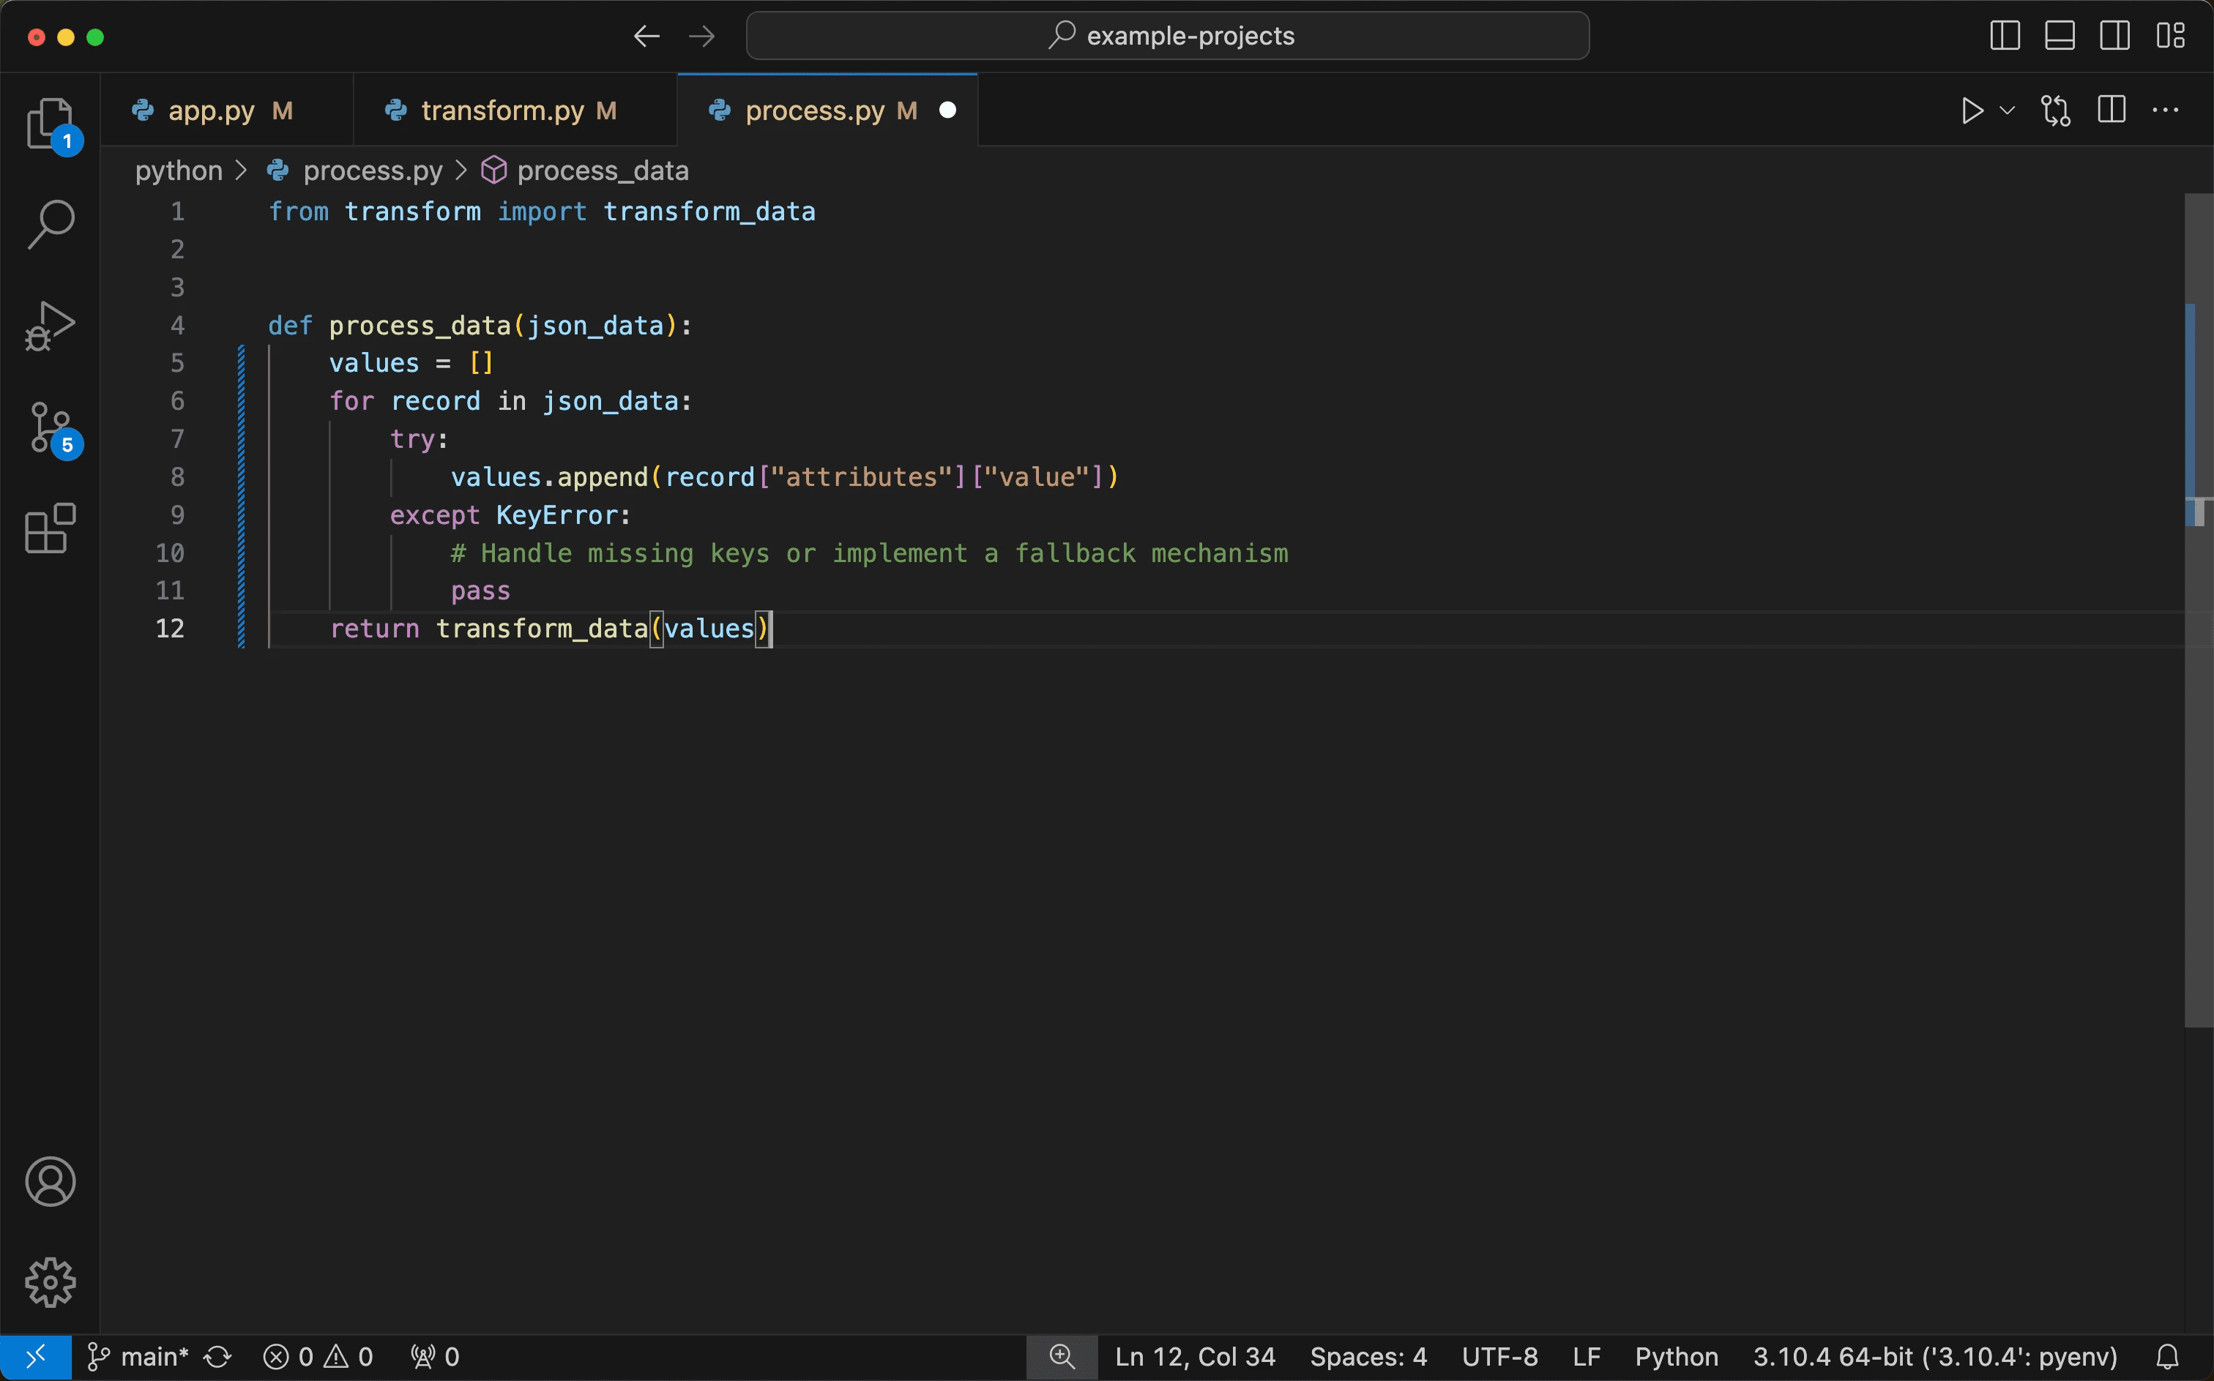Viewport: 2214px width, 1381px height.
Task: Open Run and Debug view
Action: click(x=51, y=326)
